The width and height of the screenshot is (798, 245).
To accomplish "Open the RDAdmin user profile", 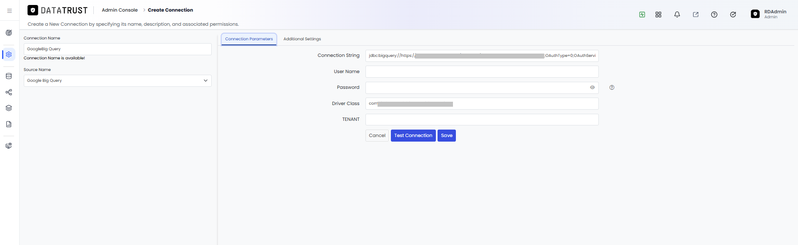I will [x=769, y=14].
